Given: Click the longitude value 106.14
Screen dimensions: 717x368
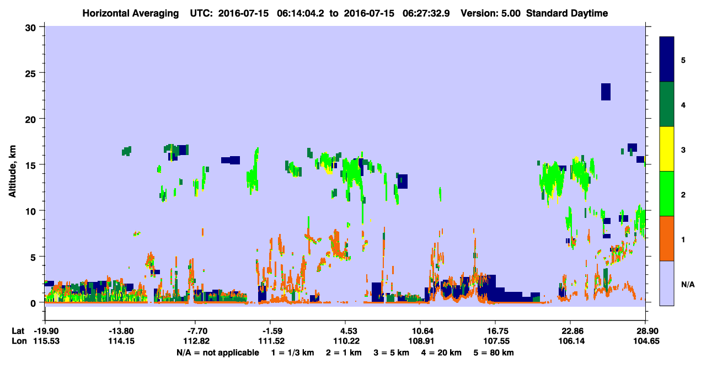Looking at the screenshot, I should 570,342.
